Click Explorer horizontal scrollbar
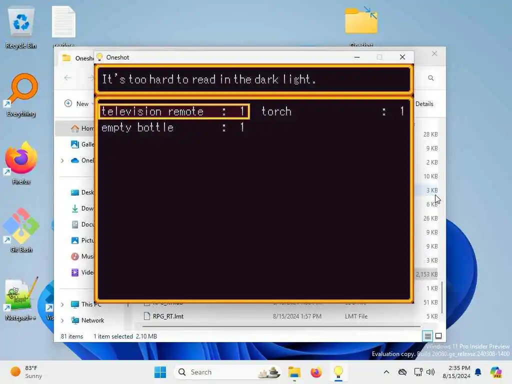 click(281, 326)
